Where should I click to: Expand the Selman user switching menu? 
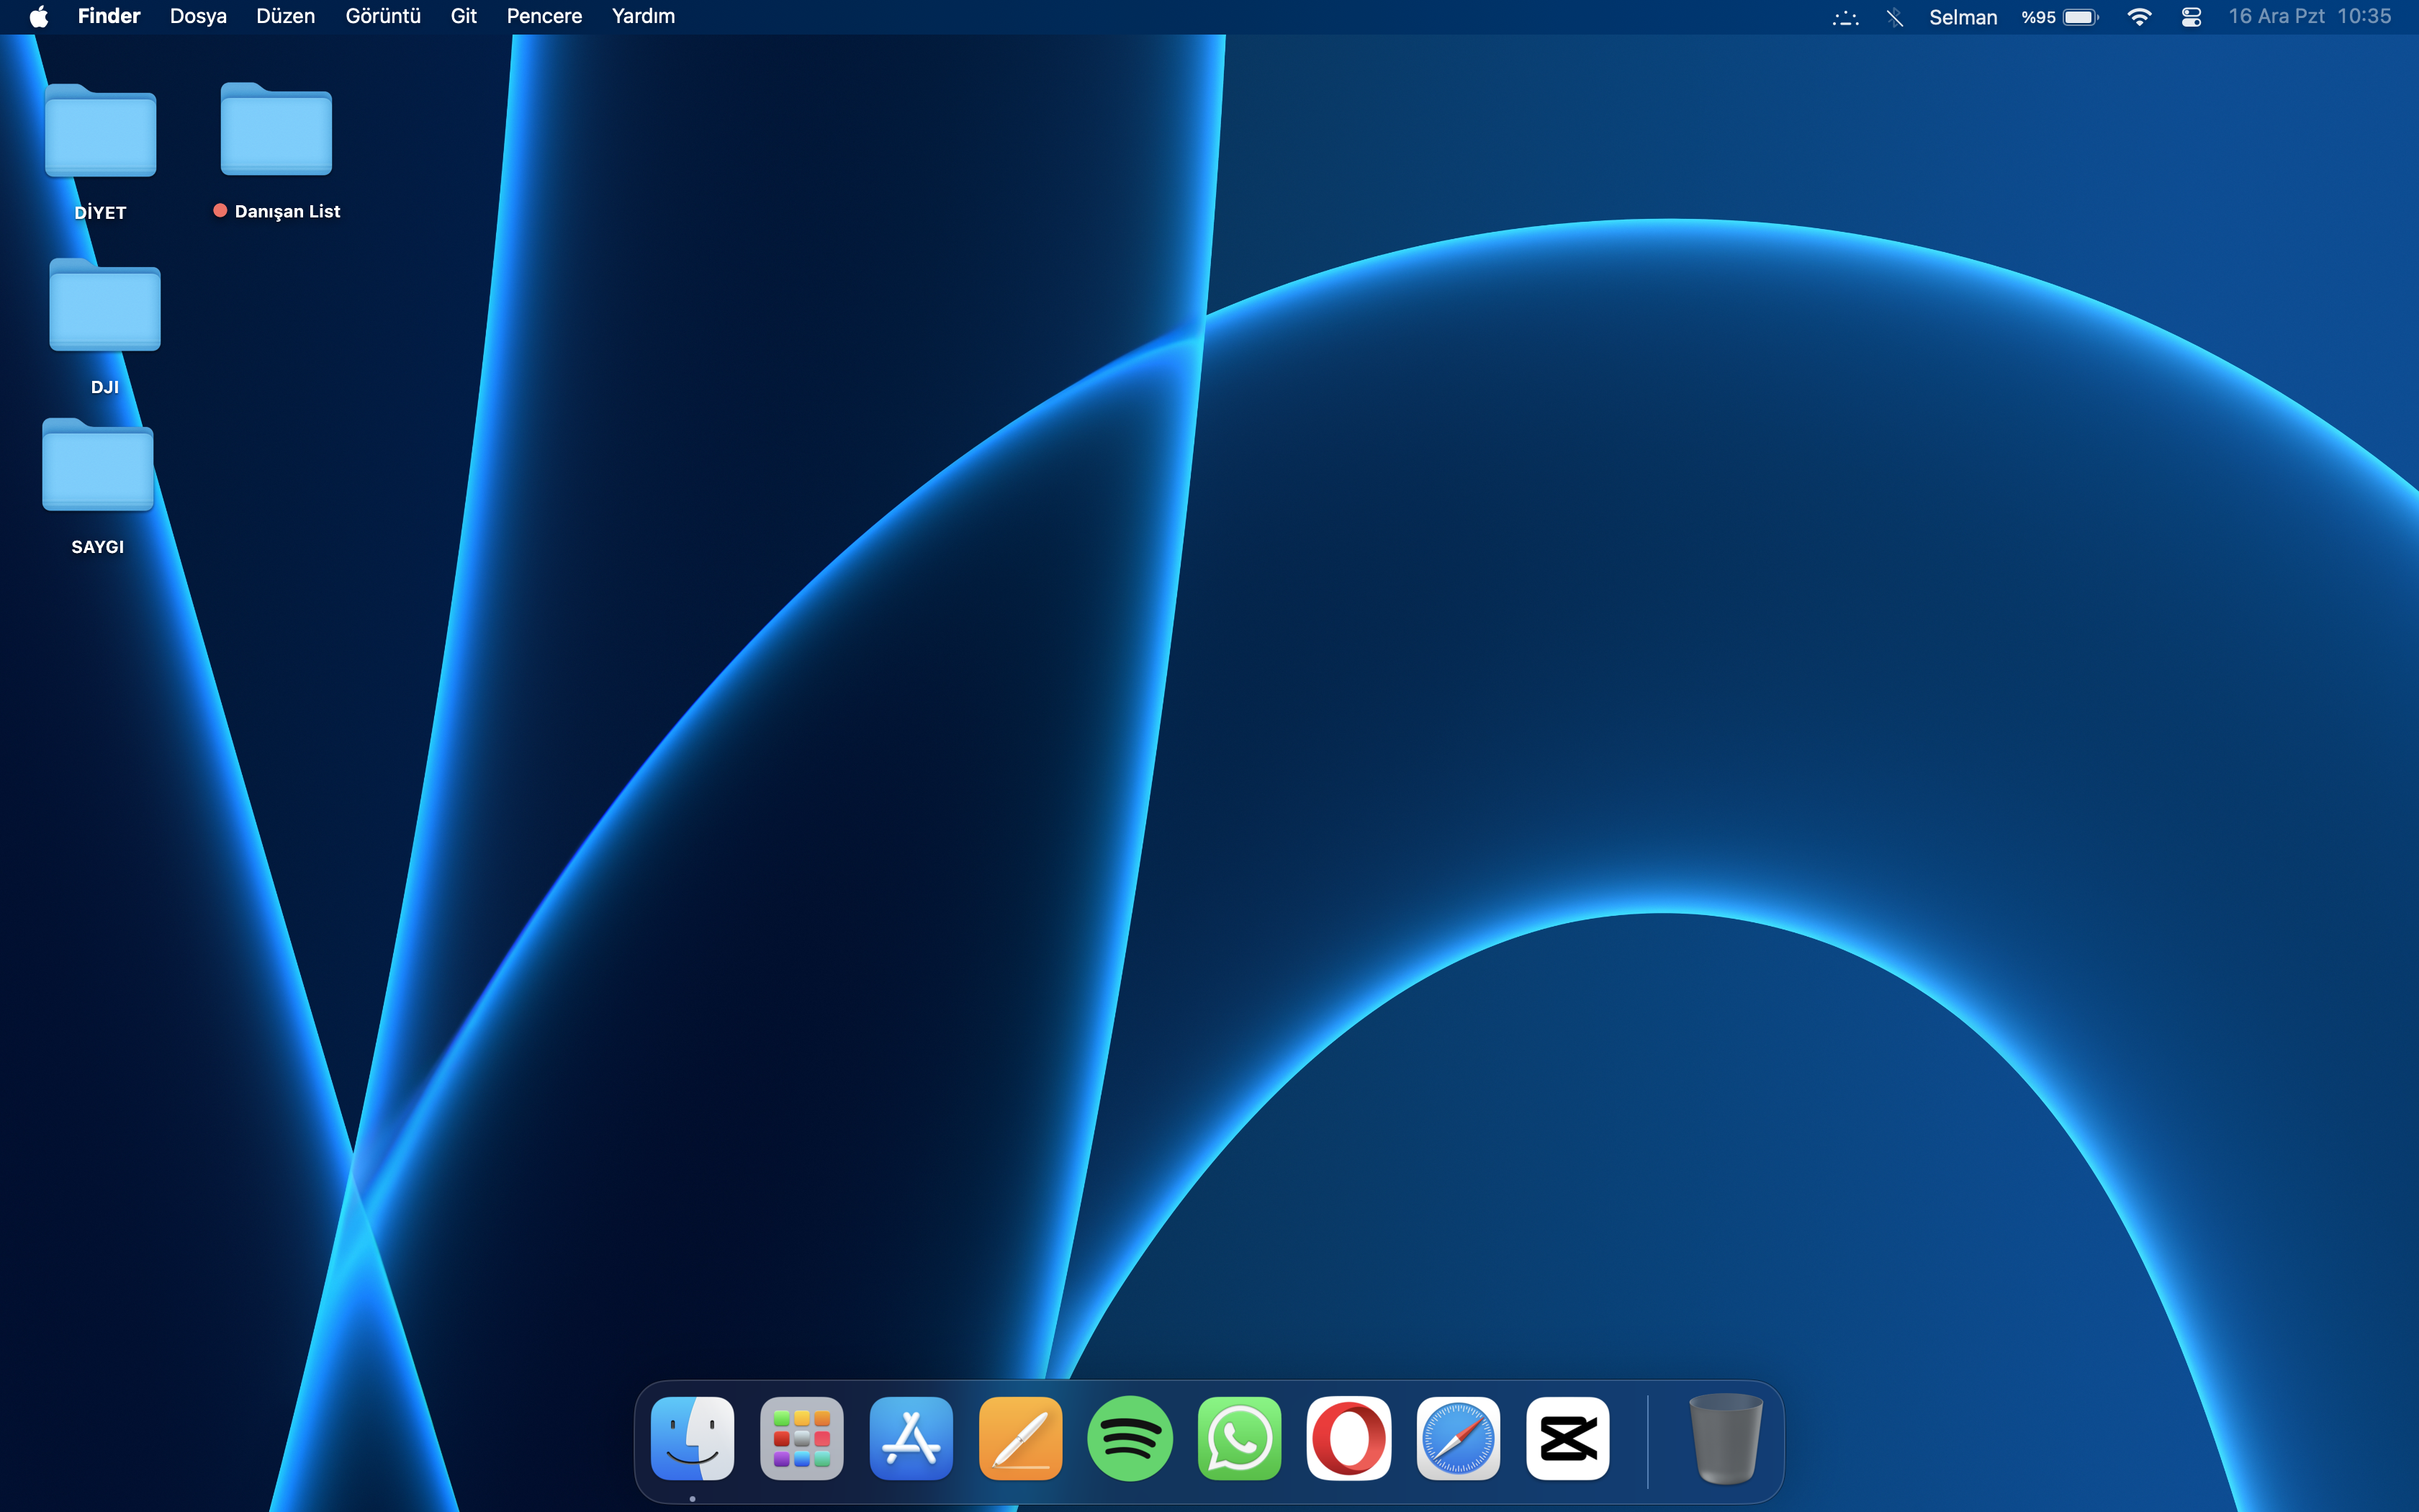1962,17
